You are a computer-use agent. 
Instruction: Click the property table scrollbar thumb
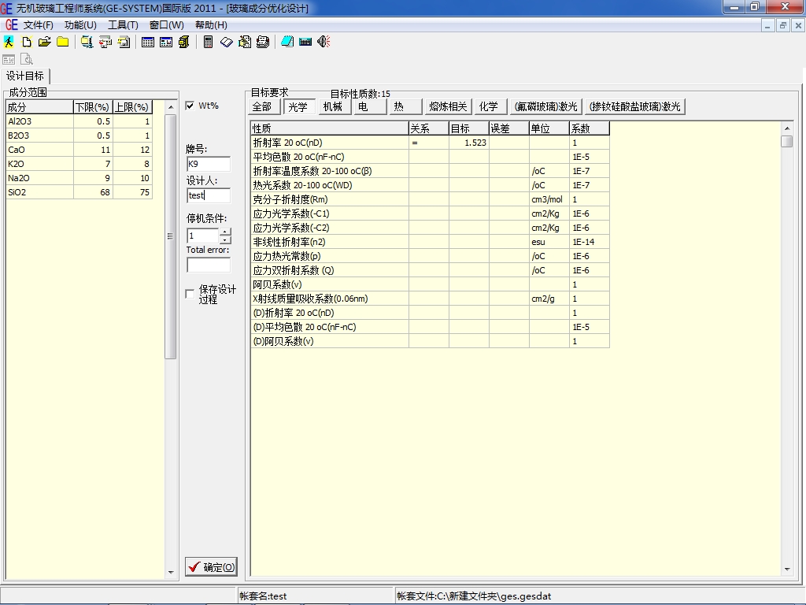point(786,141)
